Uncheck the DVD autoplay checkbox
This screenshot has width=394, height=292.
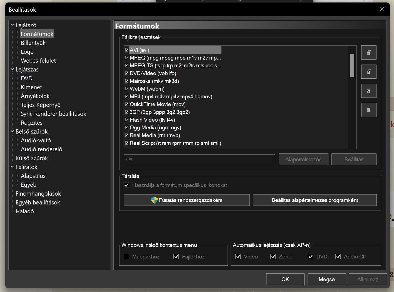click(311, 257)
